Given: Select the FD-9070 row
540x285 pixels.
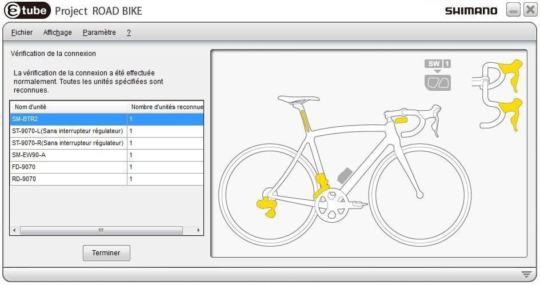Looking at the screenshot, I should pos(107,167).
